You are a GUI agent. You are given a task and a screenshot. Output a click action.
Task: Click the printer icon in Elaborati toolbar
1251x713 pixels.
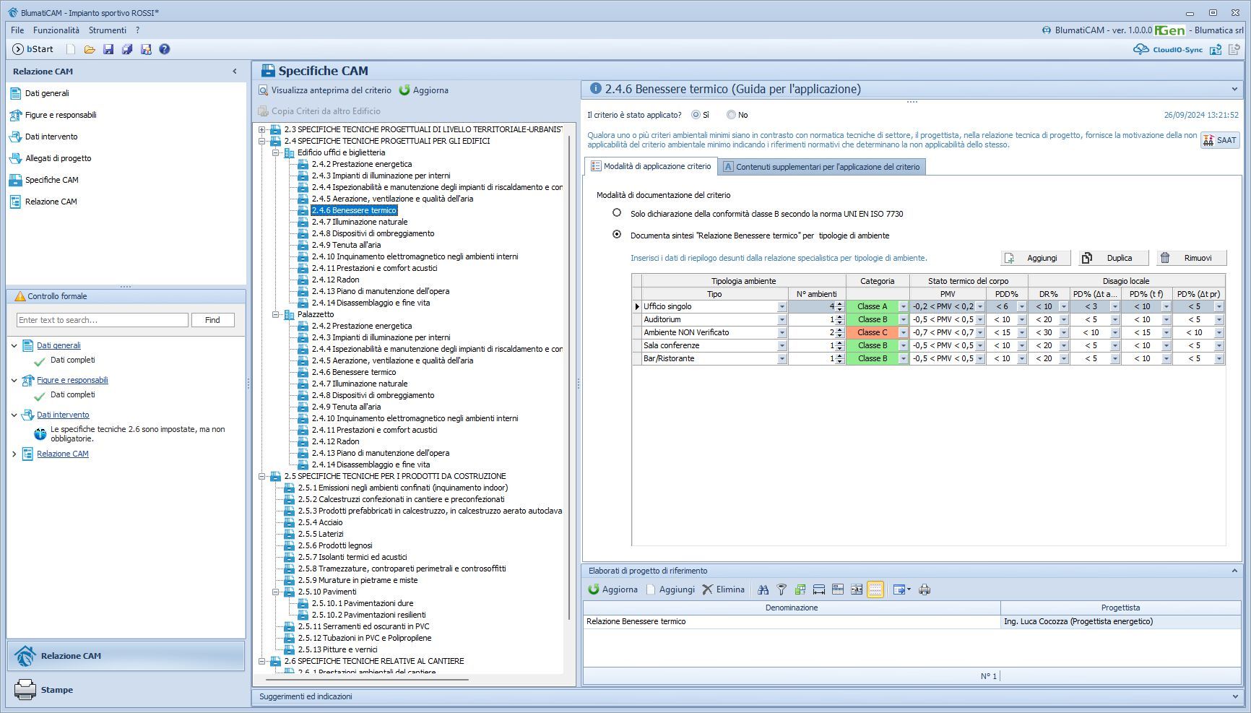coord(925,589)
